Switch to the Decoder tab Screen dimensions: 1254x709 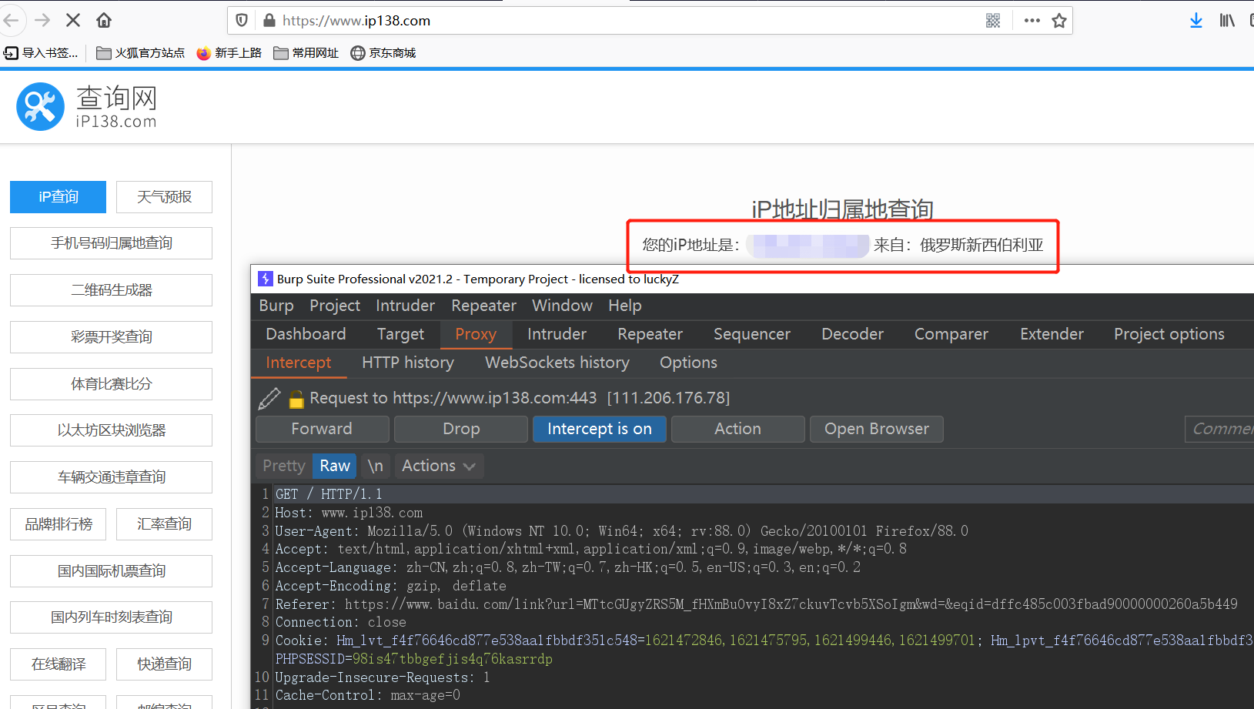pos(853,334)
